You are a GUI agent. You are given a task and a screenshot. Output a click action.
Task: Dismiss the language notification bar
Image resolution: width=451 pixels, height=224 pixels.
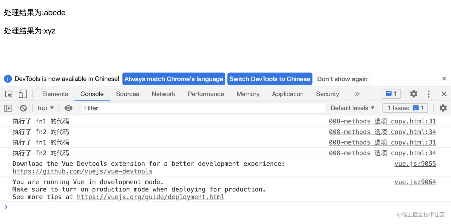pyautogui.click(x=444, y=79)
